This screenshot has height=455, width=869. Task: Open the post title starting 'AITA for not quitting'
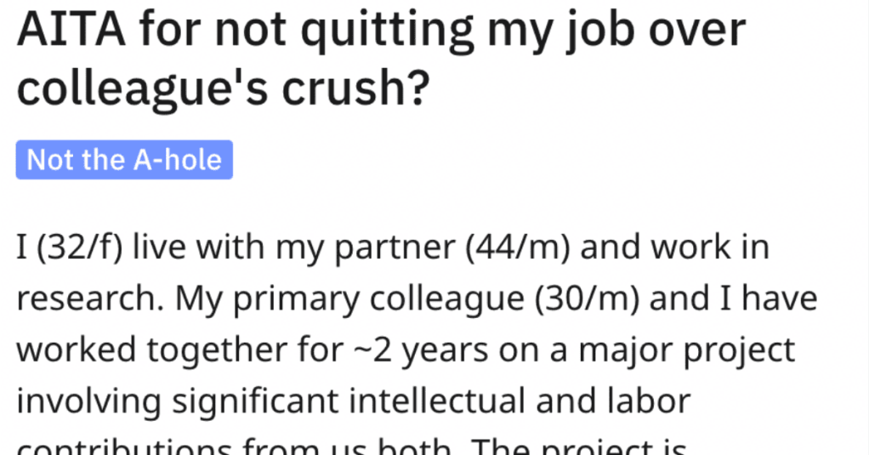click(381, 59)
